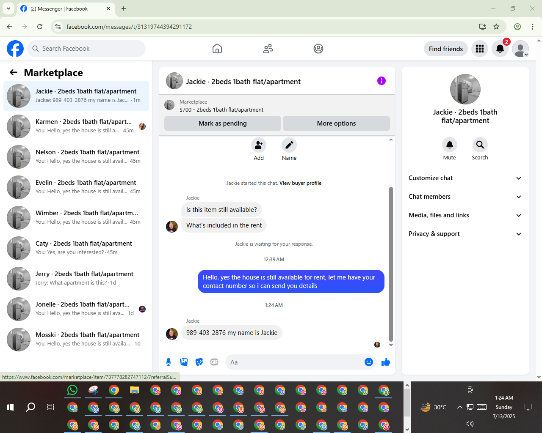Open the Chrome profile icon

[x=517, y=27]
